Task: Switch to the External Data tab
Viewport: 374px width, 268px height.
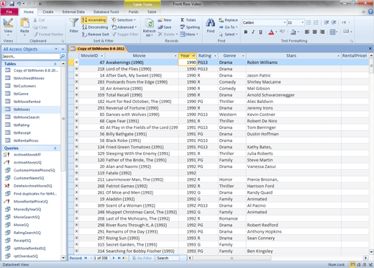Action: tap(73, 12)
